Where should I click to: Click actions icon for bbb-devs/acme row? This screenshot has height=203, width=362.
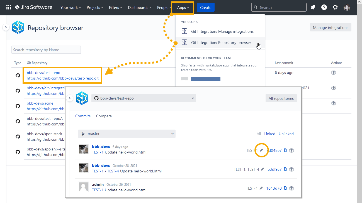[x=334, y=103]
